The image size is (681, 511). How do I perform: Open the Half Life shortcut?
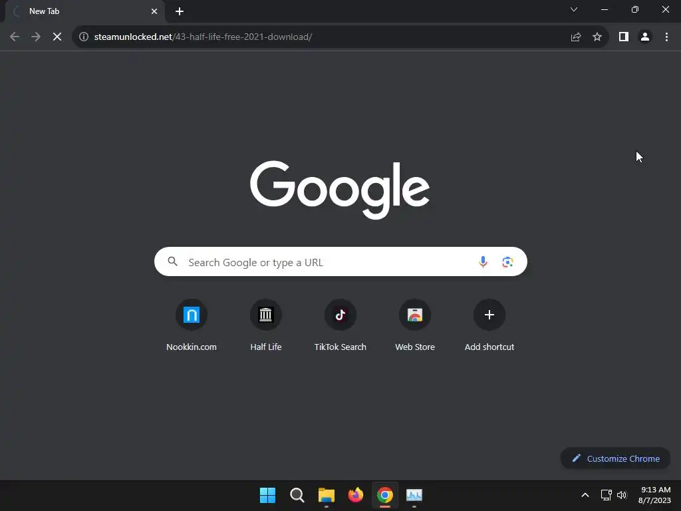(x=266, y=325)
